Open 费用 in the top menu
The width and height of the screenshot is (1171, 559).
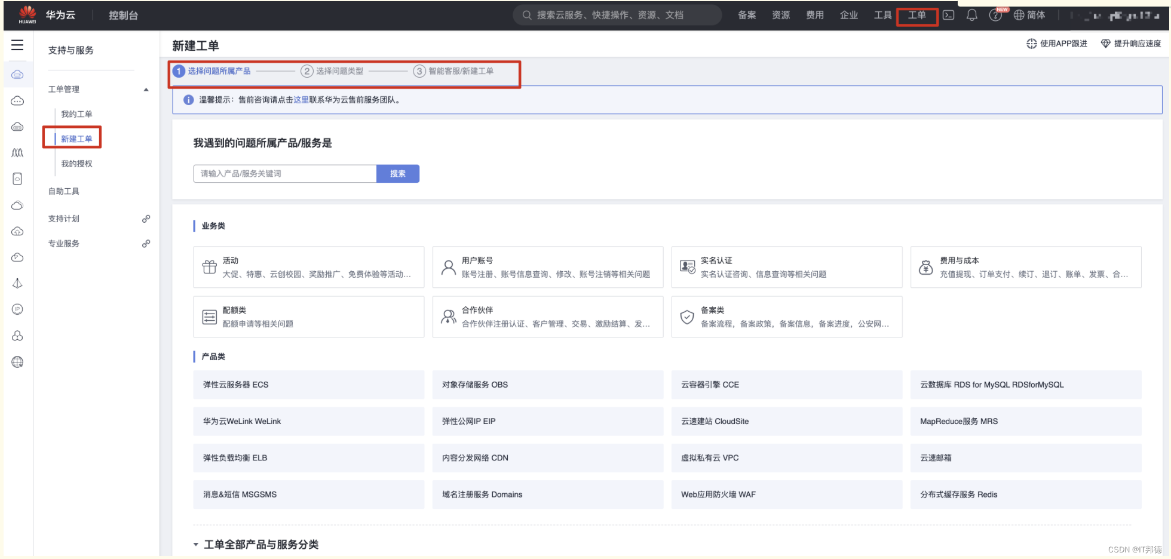[x=815, y=15]
